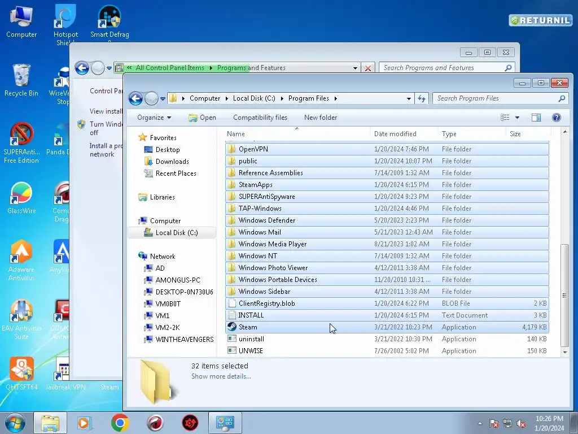Expand the arrow after Computer in breadcrumb
578x434 pixels.
point(226,98)
